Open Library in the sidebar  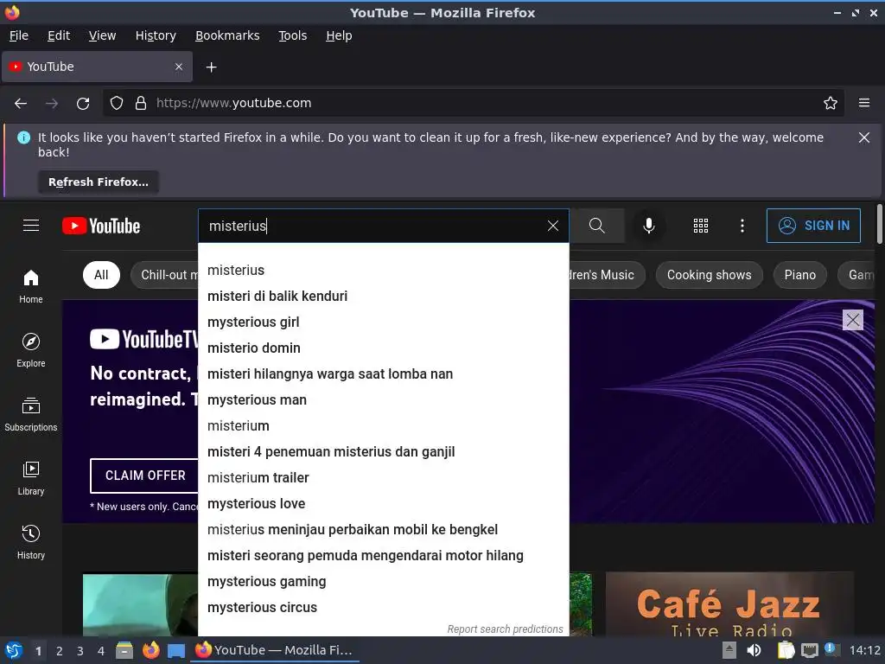coord(31,477)
